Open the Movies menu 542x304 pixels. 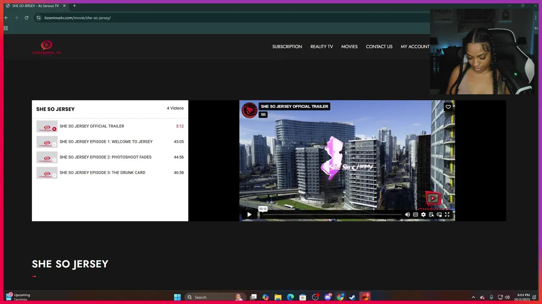[349, 47]
